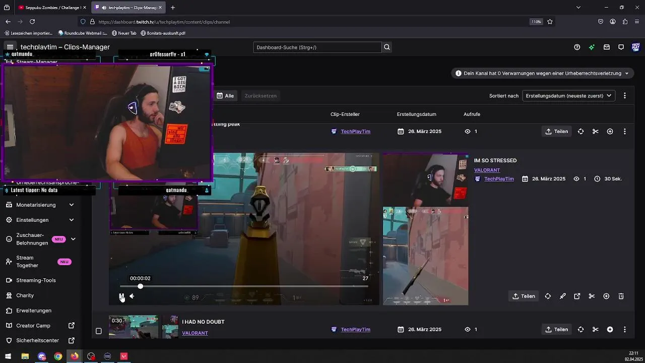Click the scissors icon in the getting peak row
Image resolution: width=645 pixels, height=363 pixels.
[x=595, y=132]
